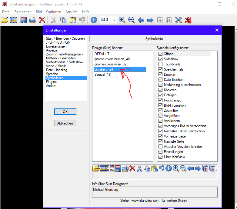The image size is (237, 209).
Task: Click the Save As floppy disk icon
Action: (x=23, y=20)
